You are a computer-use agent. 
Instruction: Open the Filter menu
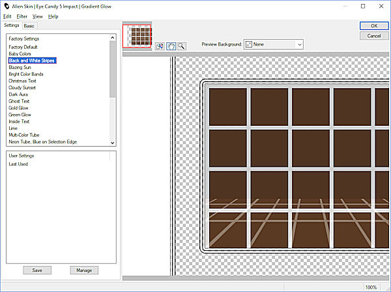pos(22,16)
